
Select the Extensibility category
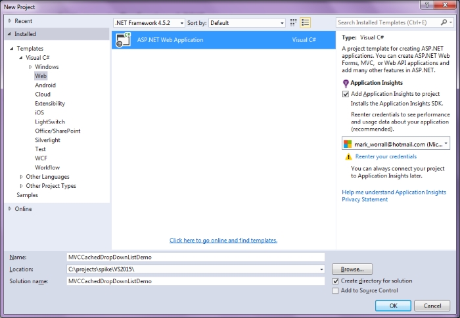(50, 103)
